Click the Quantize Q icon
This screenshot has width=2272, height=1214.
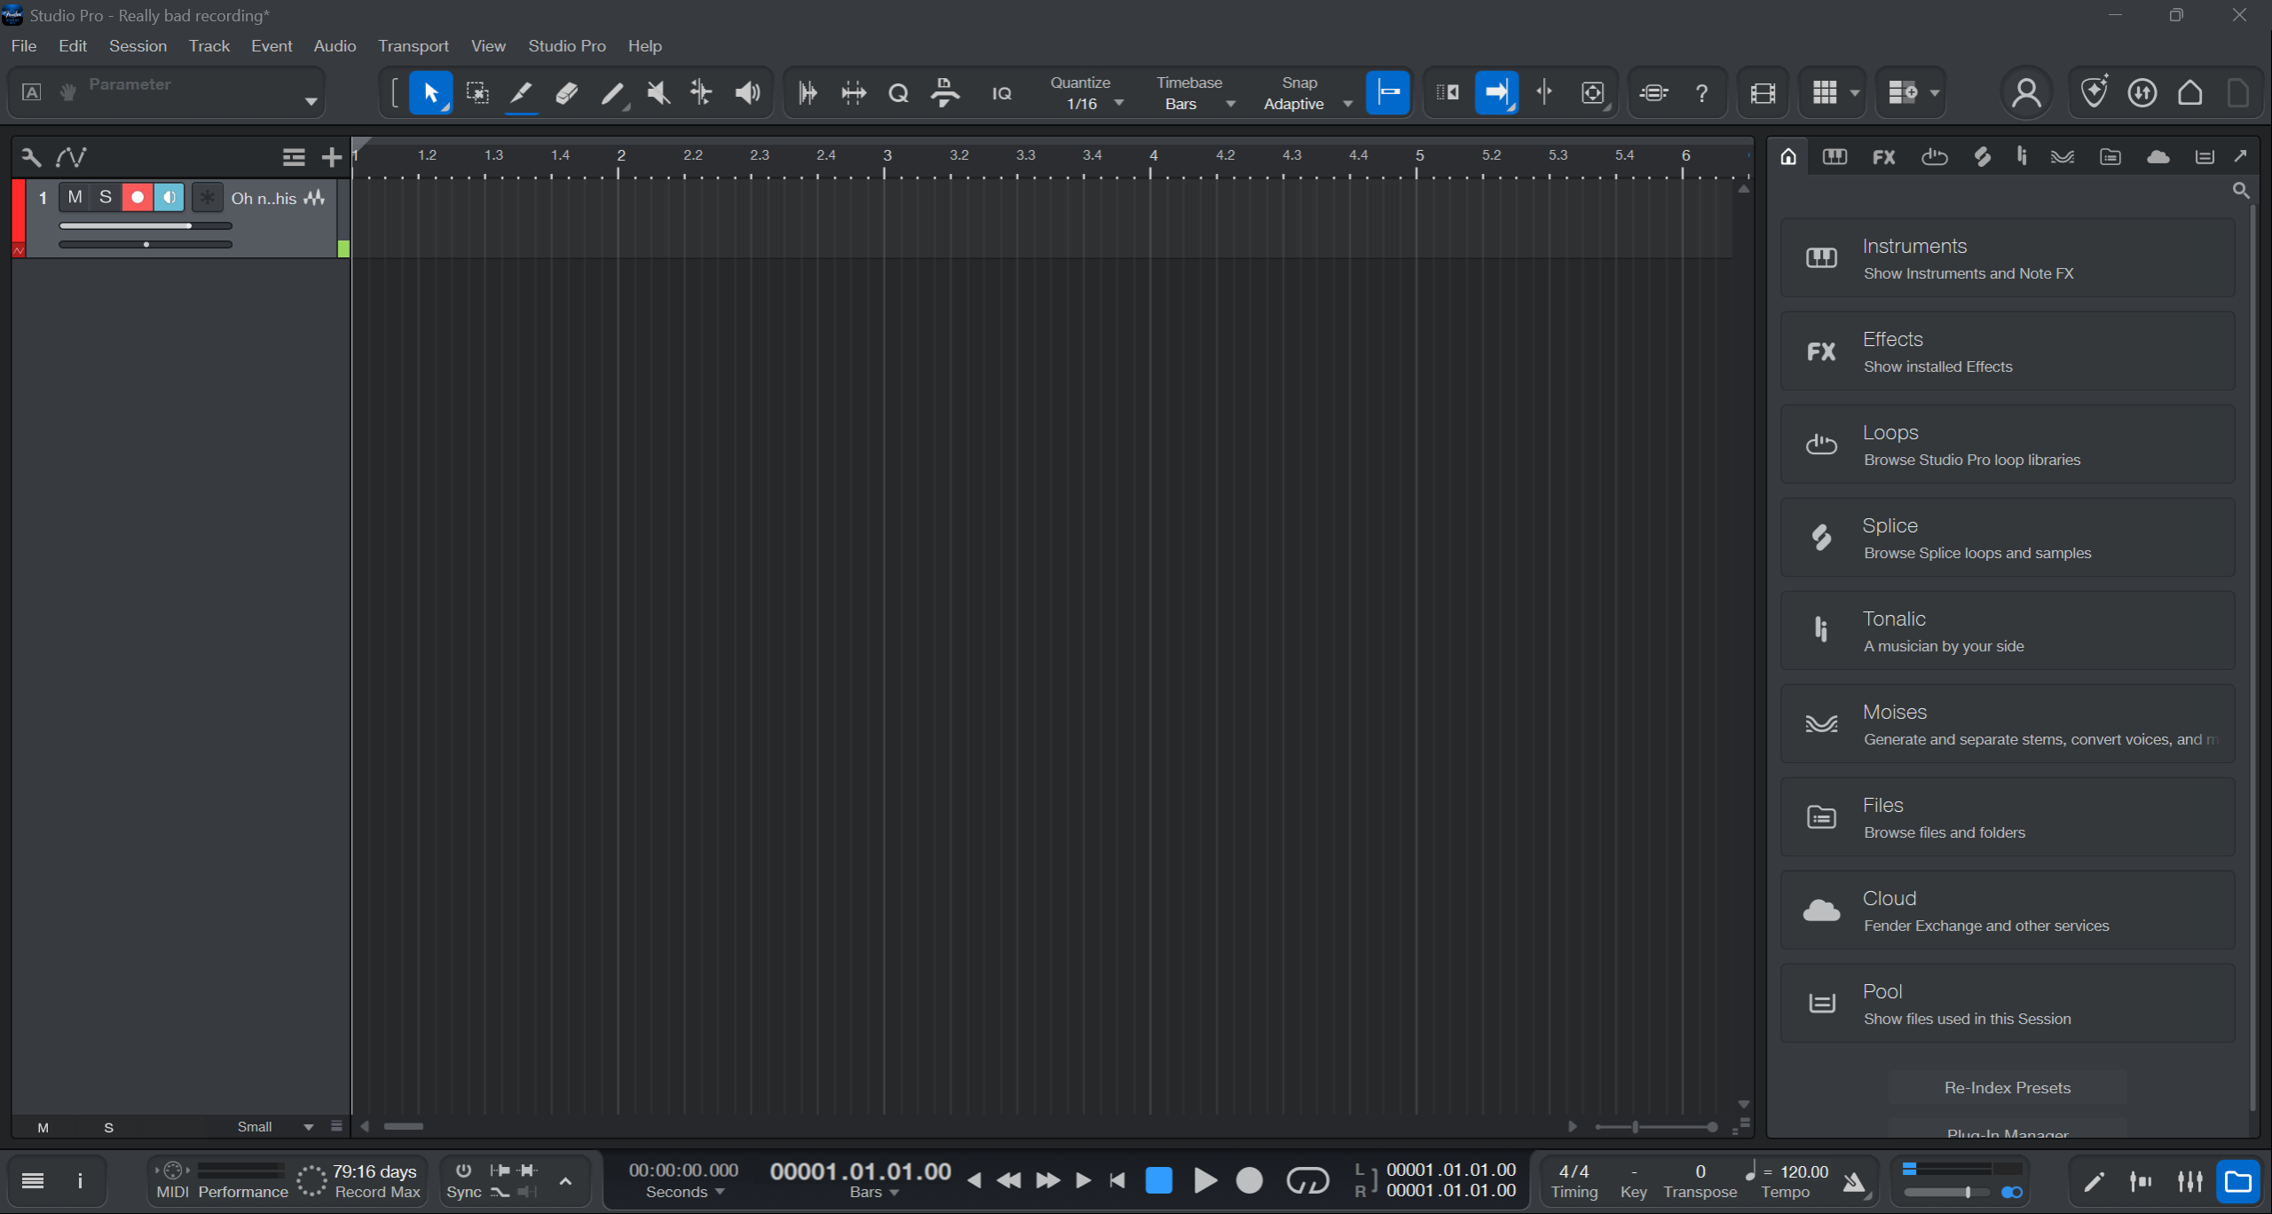898,92
